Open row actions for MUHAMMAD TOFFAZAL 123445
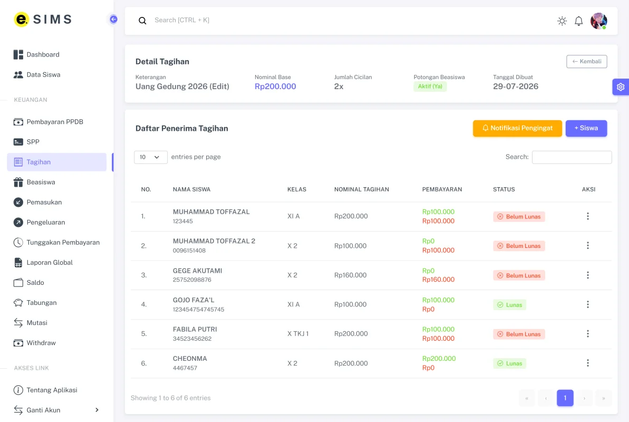Screen dimensions: 629x422 pyautogui.click(x=588, y=216)
